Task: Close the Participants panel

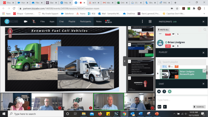Action: point(203,22)
